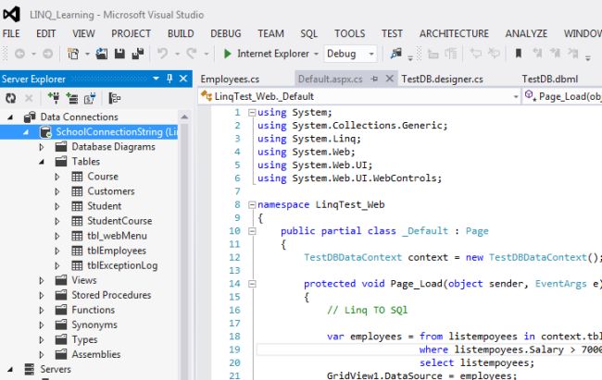
Task: Select the Views folder
Action: tap(84, 280)
